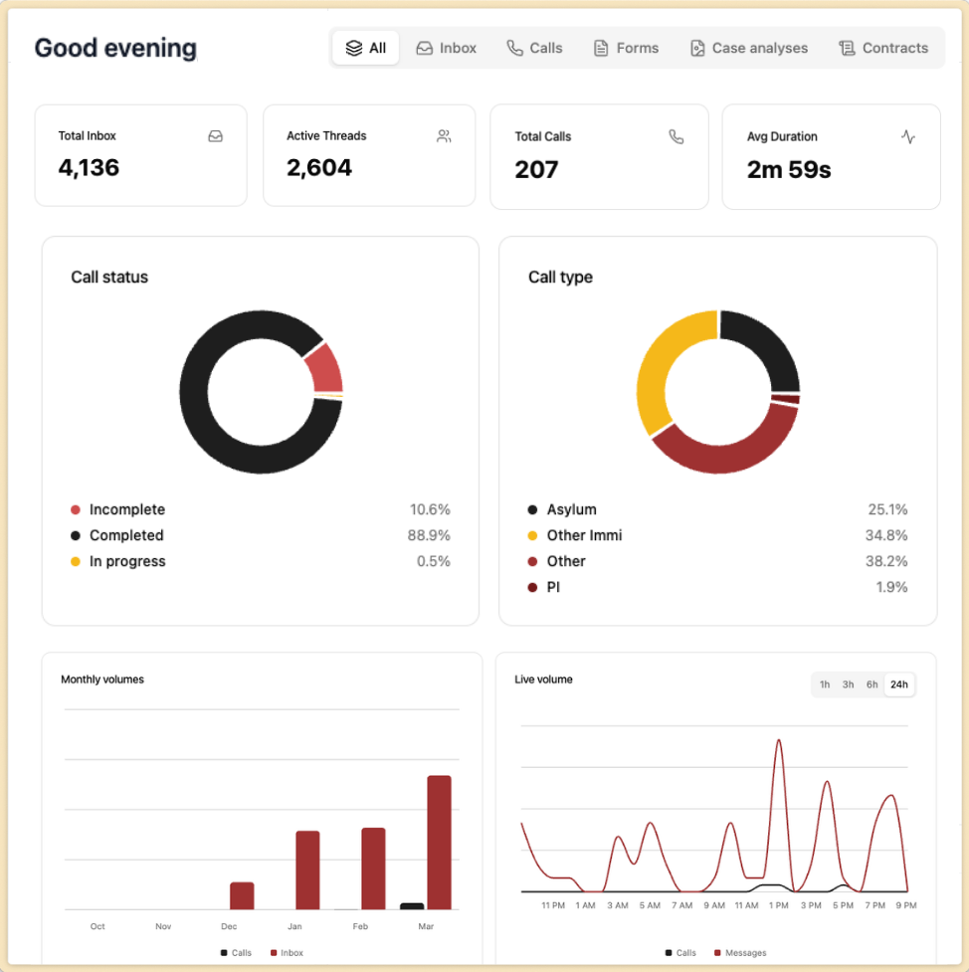
Task: Switch live volume range to 3h
Action: coord(848,684)
